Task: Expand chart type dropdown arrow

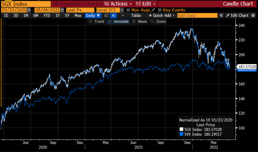Action: point(123,15)
